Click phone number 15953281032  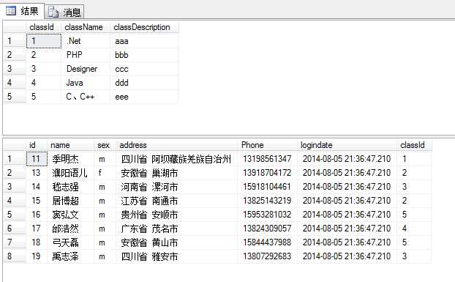coord(267,215)
